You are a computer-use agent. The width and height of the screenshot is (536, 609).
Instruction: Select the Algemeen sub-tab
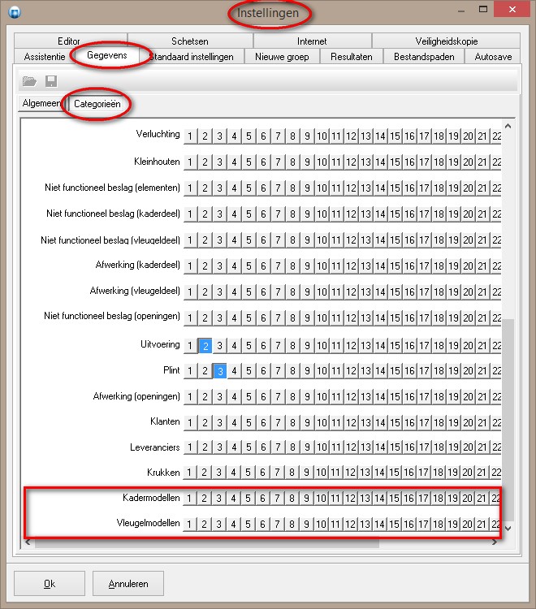click(41, 103)
